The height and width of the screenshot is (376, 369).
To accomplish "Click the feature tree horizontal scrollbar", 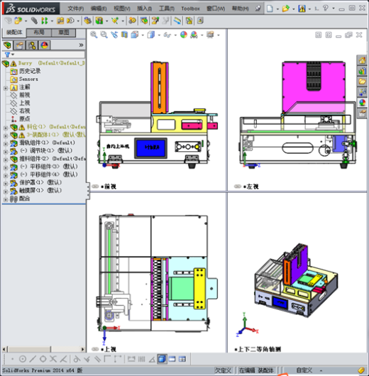I will point(44,349).
